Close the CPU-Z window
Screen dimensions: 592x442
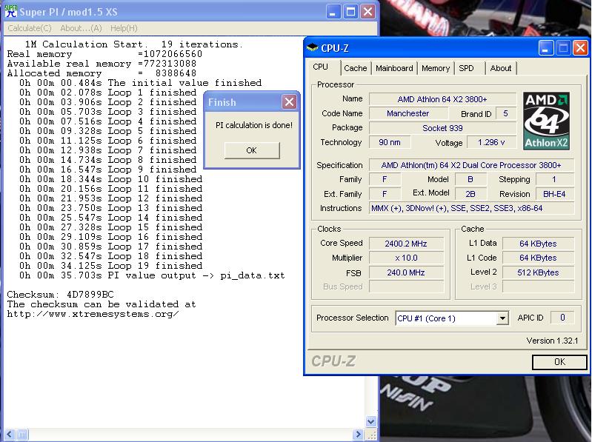tap(580, 48)
